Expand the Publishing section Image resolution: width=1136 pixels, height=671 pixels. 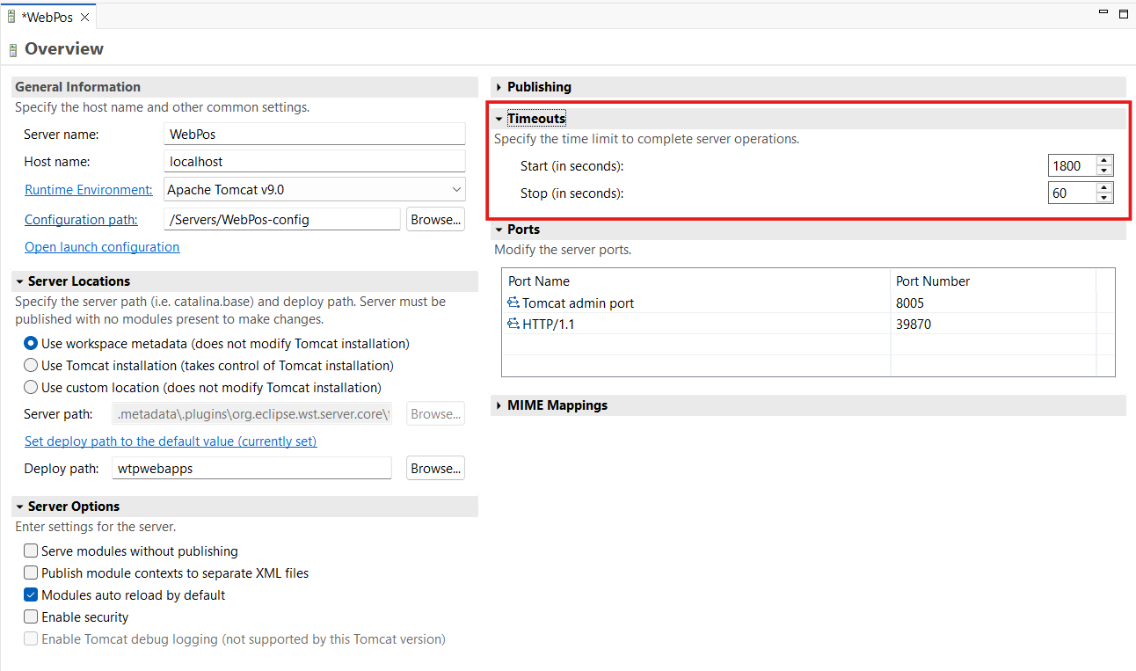point(499,86)
